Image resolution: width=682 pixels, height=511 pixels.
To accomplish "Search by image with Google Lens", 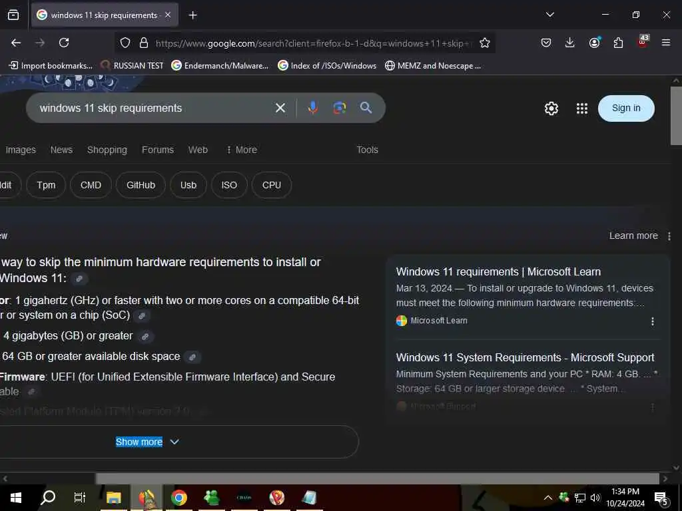I will [339, 108].
